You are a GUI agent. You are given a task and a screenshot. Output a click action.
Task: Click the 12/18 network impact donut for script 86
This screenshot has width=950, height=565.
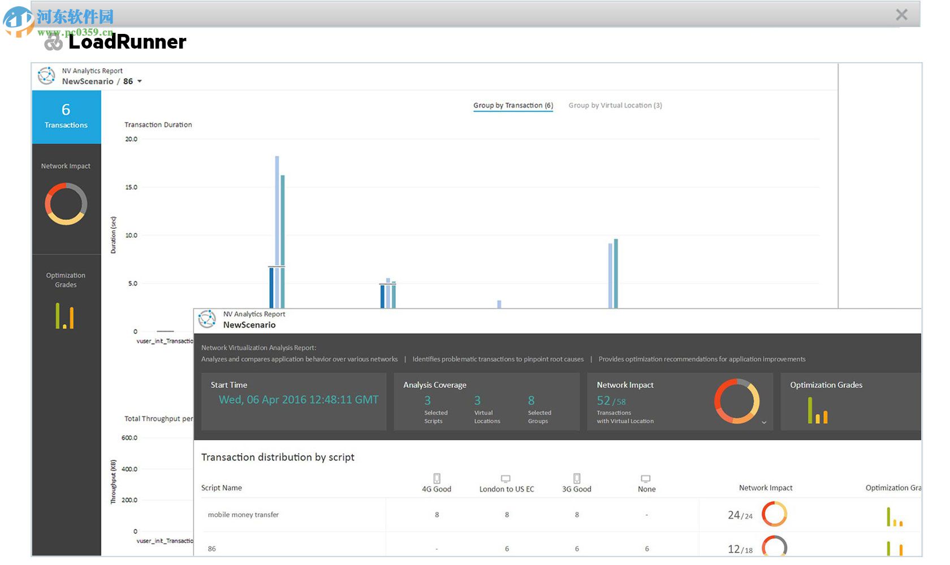coord(774,546)
